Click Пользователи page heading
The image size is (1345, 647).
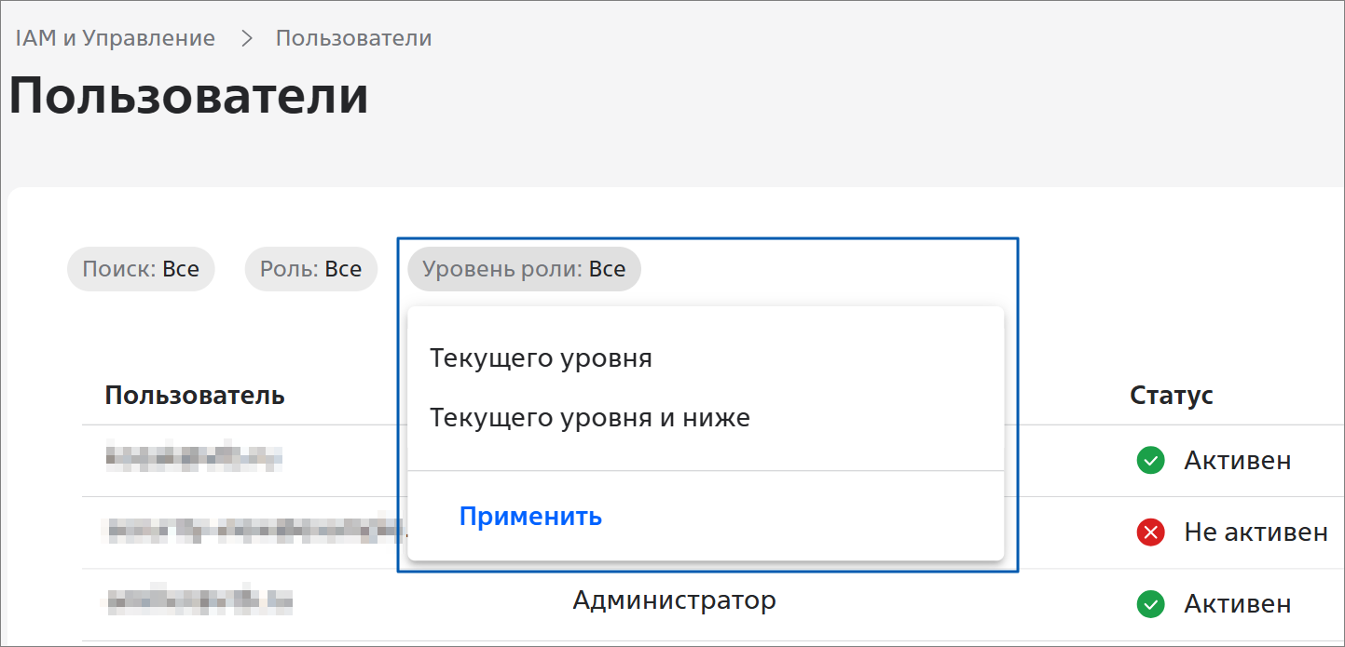click(189, 96)
